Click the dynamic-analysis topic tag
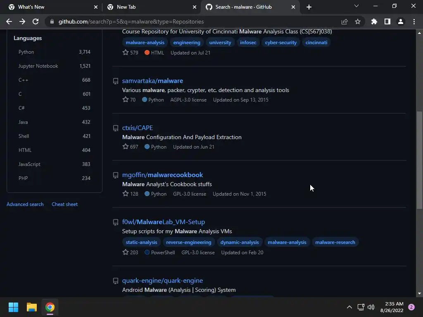 (x=240, y=242)
